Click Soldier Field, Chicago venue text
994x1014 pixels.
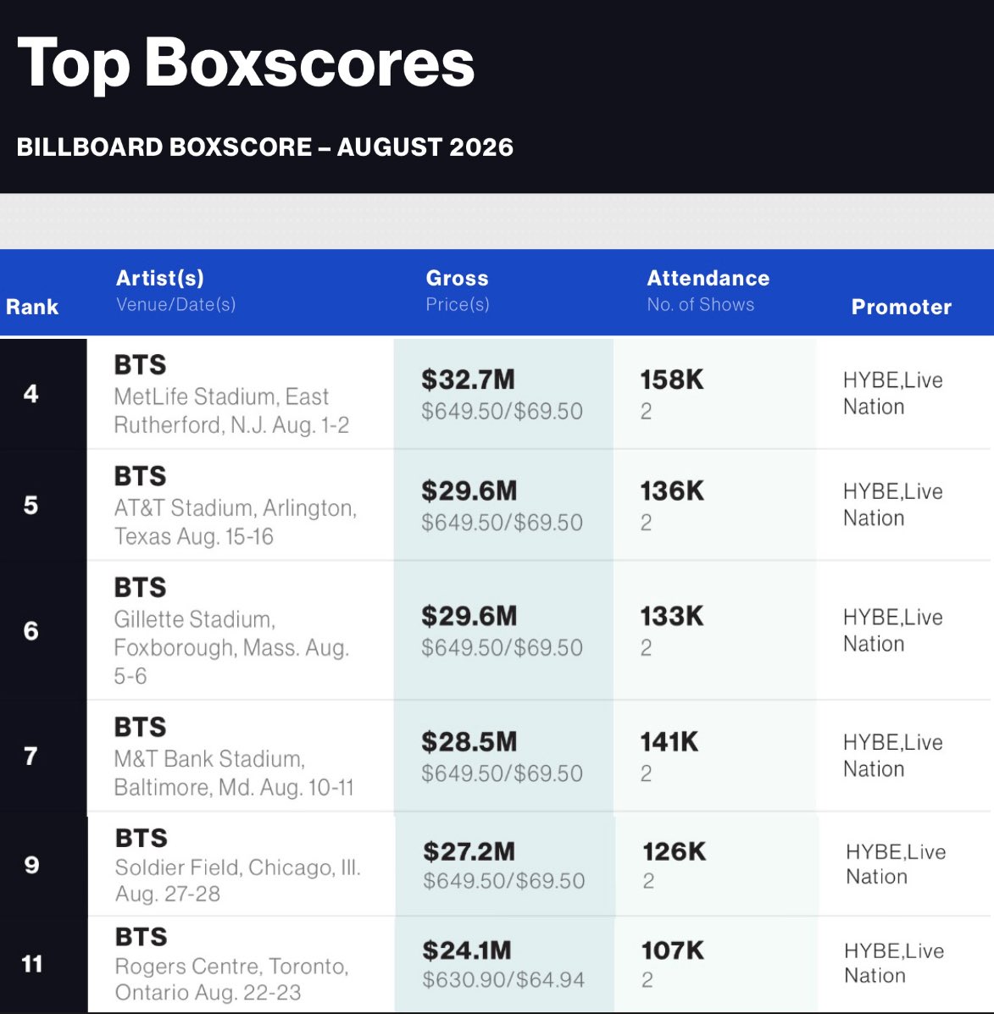tap(237, 880)
